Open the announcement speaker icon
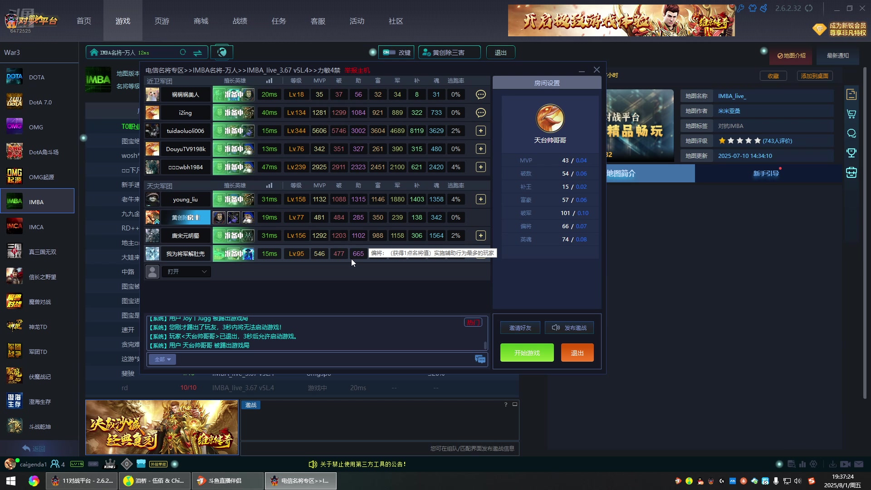 tap(313, 464)
